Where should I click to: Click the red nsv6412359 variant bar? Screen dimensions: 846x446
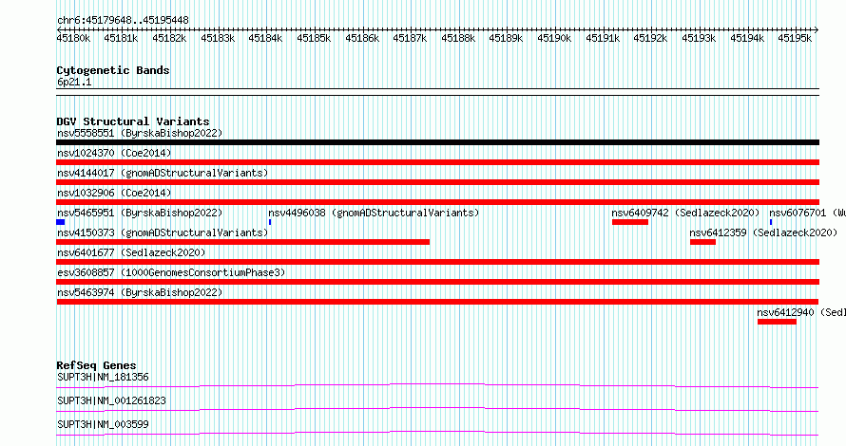pos(702,242)
